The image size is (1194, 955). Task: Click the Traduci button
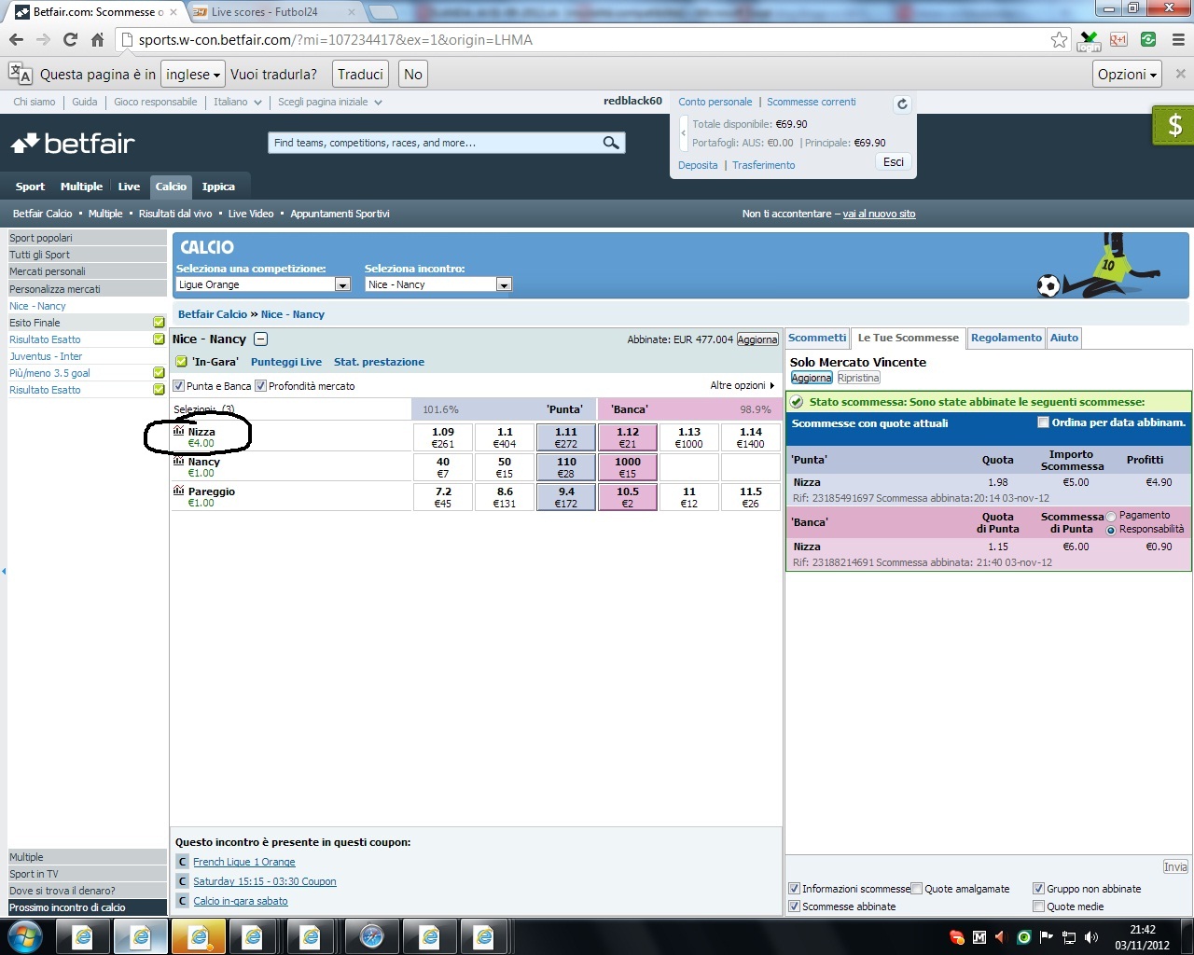coord(360,74)
